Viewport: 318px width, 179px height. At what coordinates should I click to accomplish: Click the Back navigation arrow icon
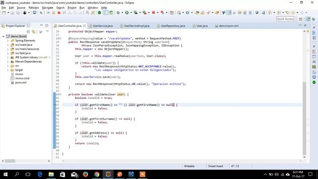click(293, 12)
